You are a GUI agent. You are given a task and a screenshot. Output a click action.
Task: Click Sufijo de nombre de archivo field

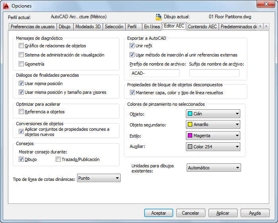pyautogui.click(x=214, y=73)
